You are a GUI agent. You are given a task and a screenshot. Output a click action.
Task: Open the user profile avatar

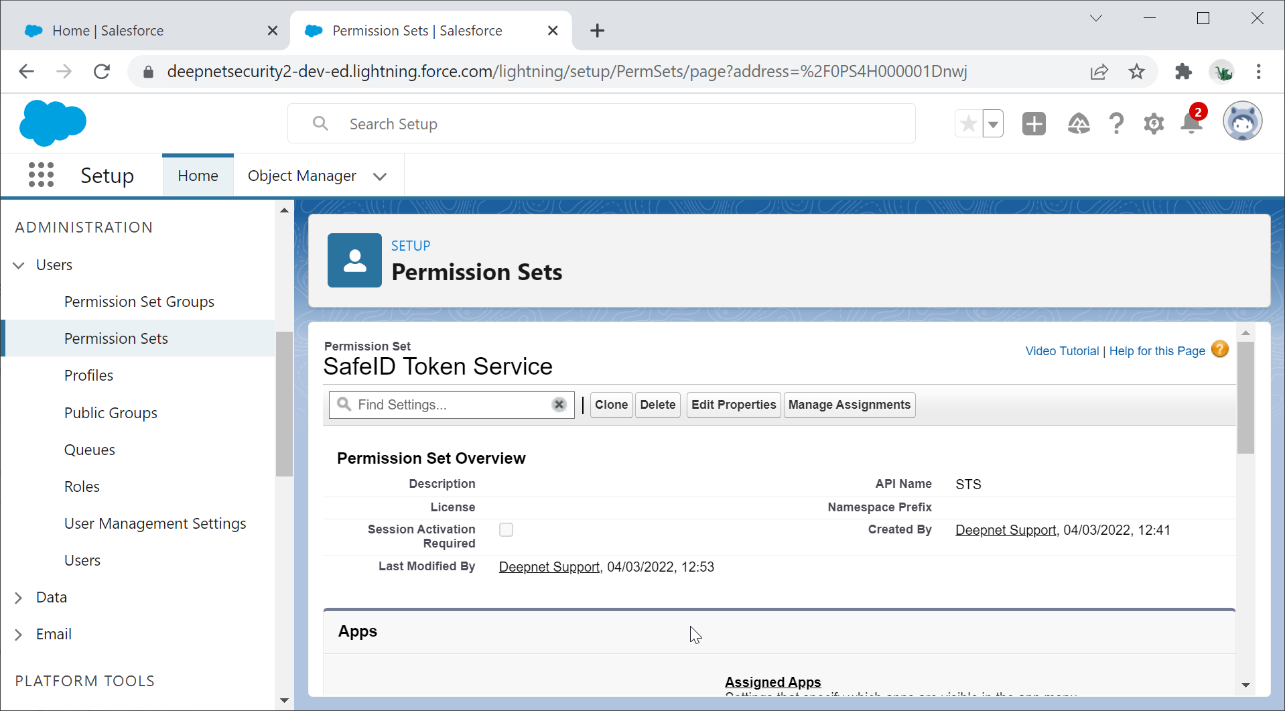tap(1242, 122)
